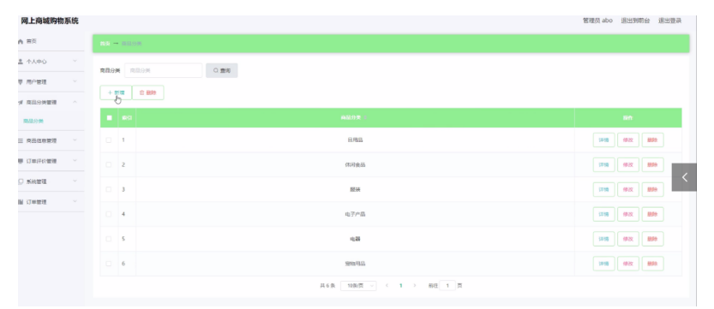Viewport: 714px width, 309px height.
Task: Click 修改 for the 电器 row
Action: click(628, 239)
